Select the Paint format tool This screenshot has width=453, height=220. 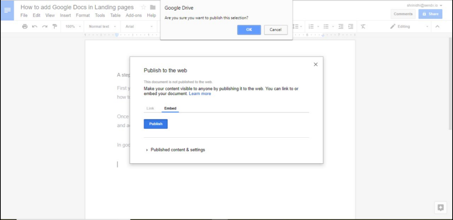pos(54,27)
